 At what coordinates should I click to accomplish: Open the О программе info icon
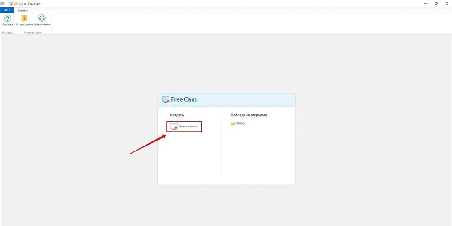click(x=24, y=19)
